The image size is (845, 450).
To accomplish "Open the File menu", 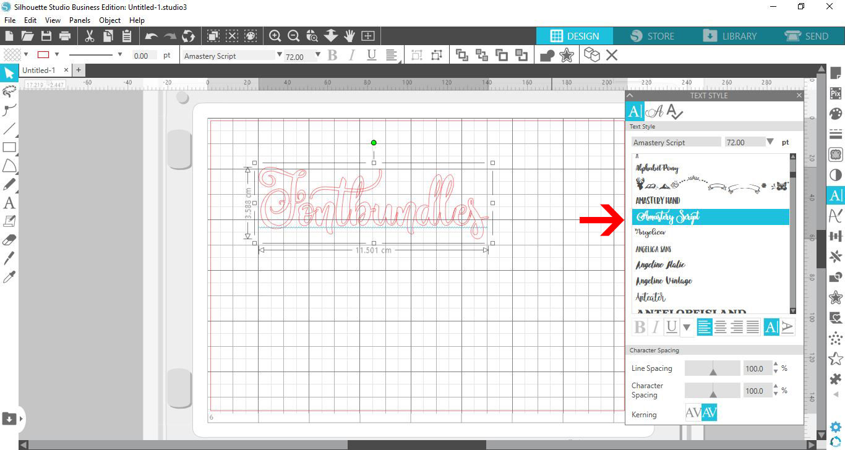I will pyautogui.click(x=9, y=20).
